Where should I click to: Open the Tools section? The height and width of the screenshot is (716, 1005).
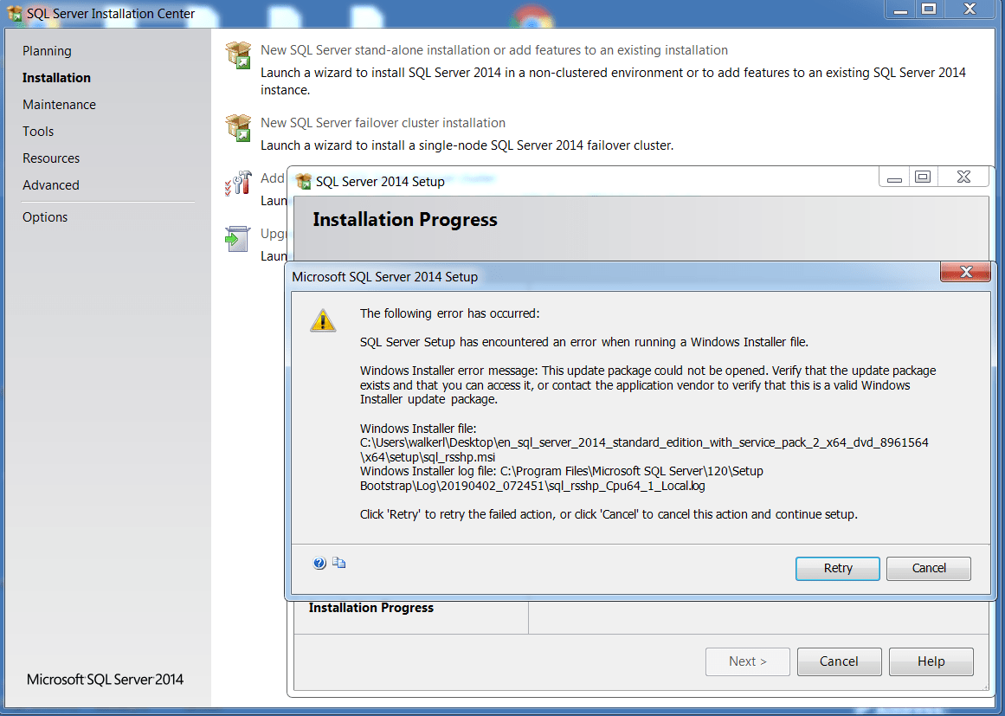tap(37, 131)
